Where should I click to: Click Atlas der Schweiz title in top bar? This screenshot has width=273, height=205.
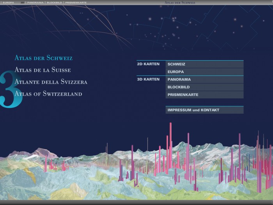point(180,3)
